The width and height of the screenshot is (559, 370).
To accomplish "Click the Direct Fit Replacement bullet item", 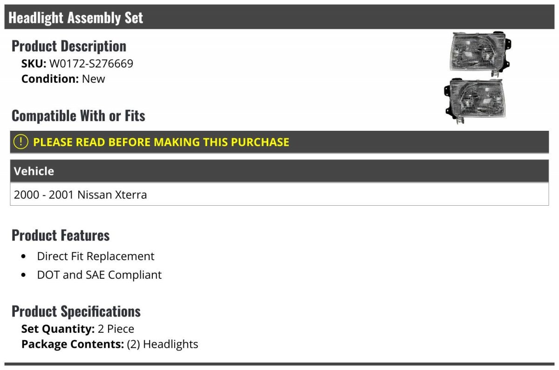I will 95,256.
